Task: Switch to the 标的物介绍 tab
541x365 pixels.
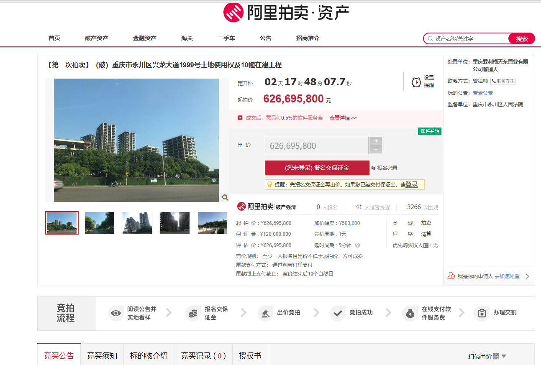Action: (149, 355)
